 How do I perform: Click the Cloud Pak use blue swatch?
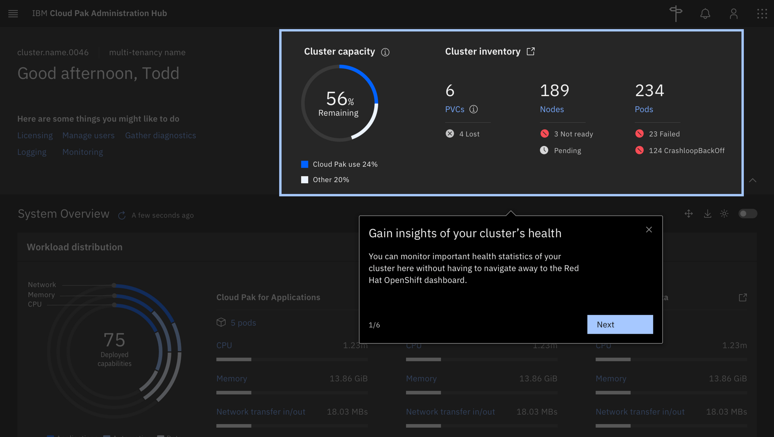pyautogui.click(x=304, y=164)
